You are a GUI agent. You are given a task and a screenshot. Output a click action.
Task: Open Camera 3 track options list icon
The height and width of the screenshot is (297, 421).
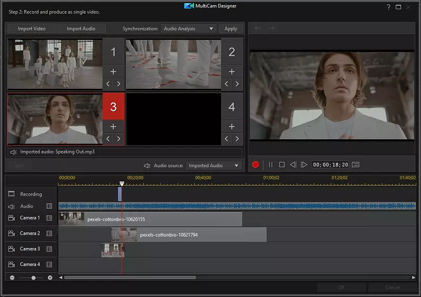(x=49, y=249)
